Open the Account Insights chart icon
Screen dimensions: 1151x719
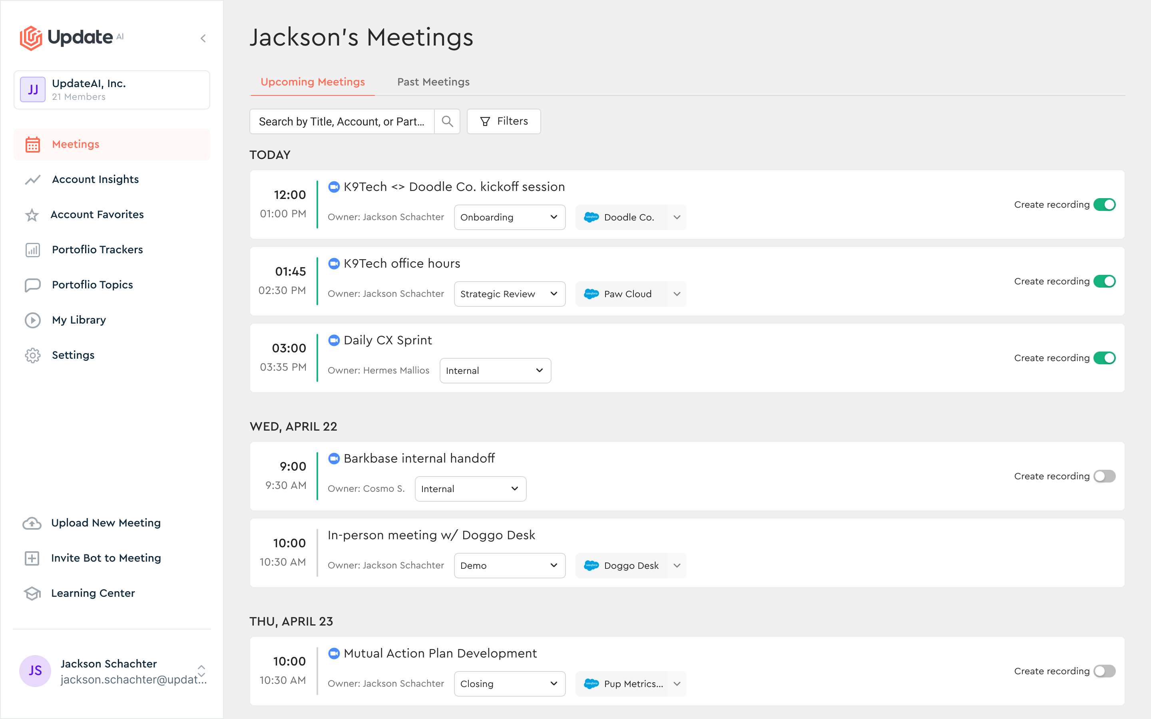[32, 180]
